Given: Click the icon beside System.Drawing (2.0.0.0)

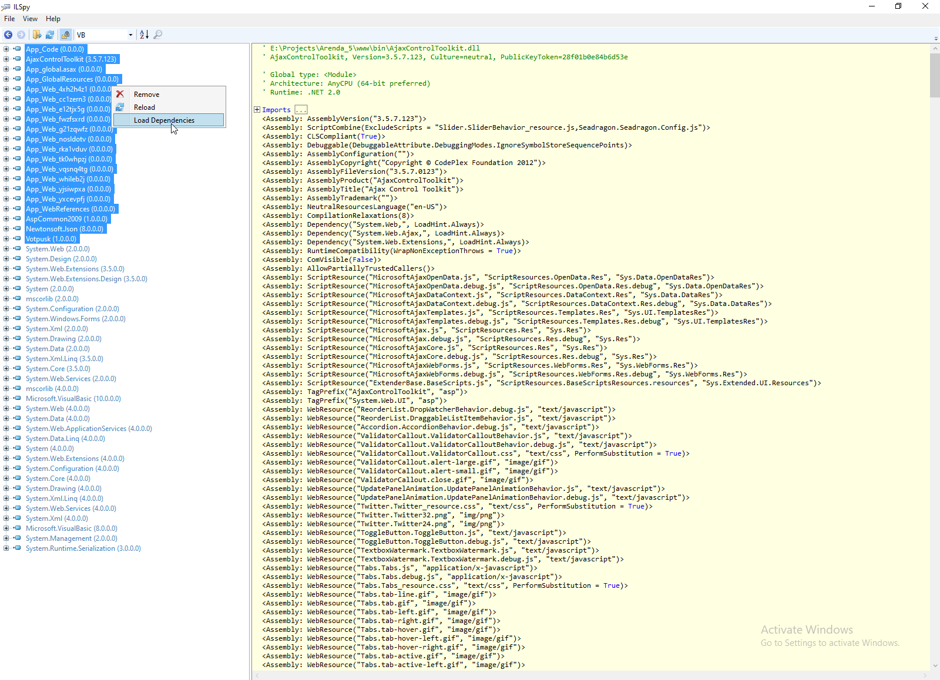Looking at the screenshot, I should [17, 339].
